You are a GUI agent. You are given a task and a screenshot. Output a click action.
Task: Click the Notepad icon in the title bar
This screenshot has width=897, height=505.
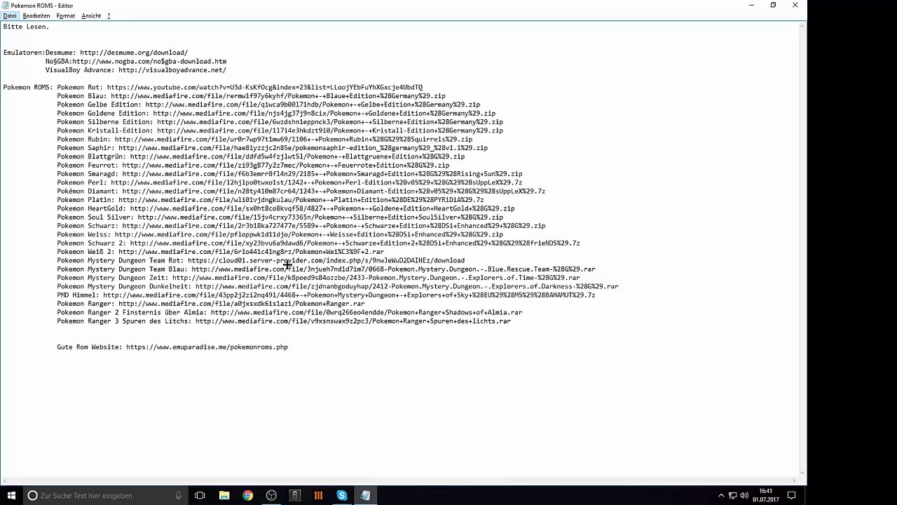[x=6, y=5]
